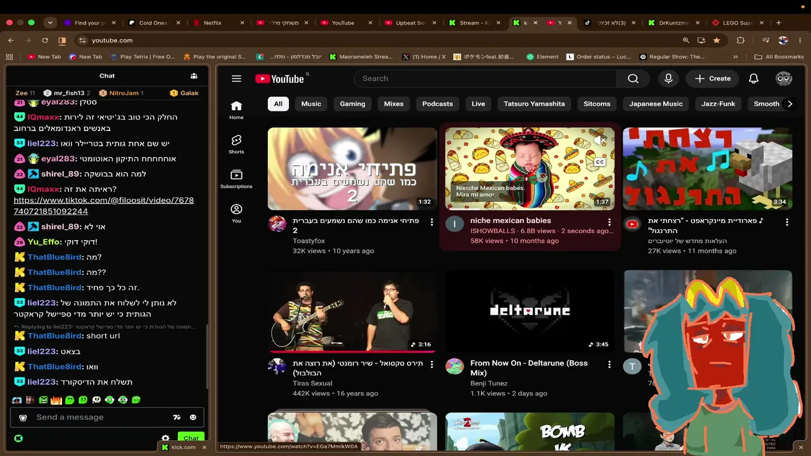The image size is (811, 456).
Task: Filter by Tatsuro Yamashita chip
Action: coord(534,104)
